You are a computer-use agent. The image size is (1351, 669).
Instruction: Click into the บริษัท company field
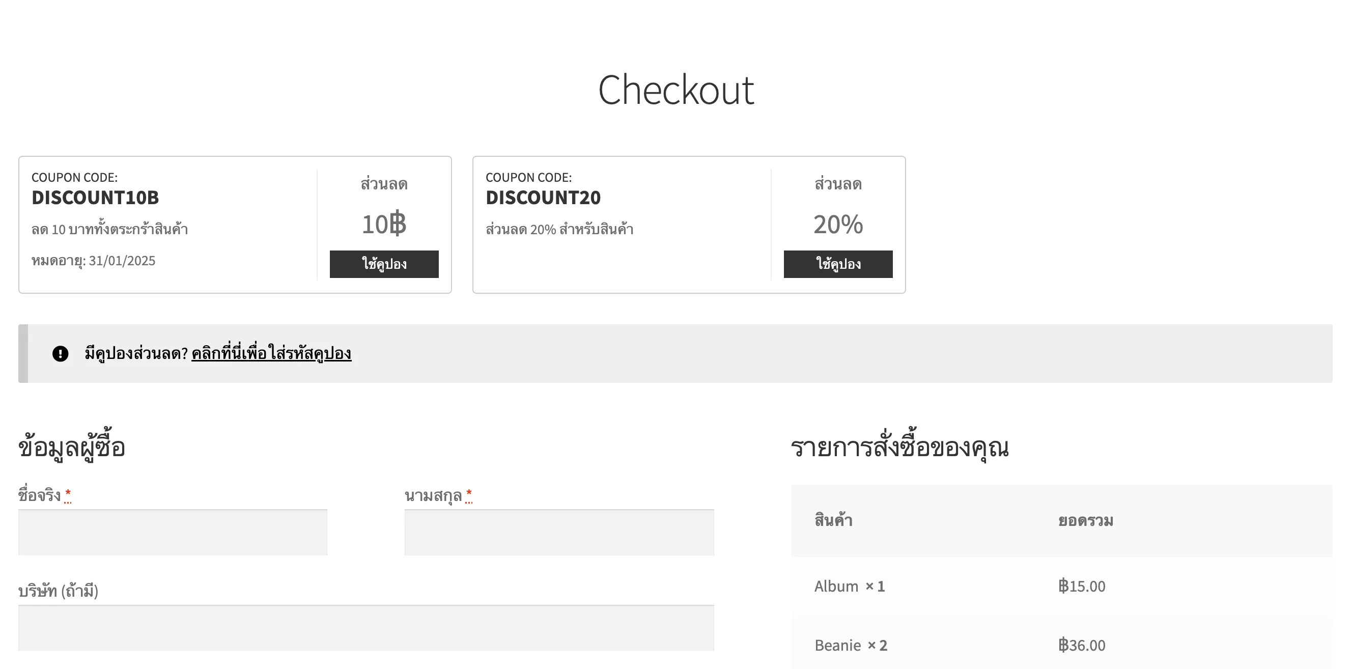coord(366,628)
